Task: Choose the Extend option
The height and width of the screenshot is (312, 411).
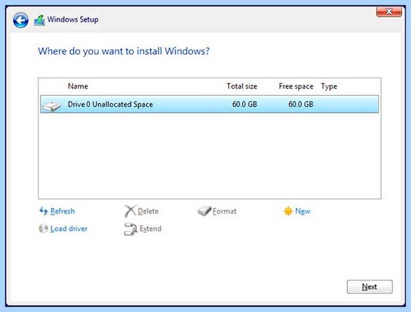Action: click(x=151, y=229)
